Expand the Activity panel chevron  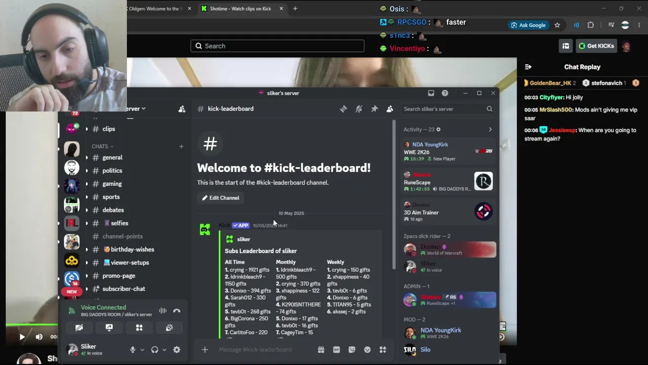tap(490, 130)
